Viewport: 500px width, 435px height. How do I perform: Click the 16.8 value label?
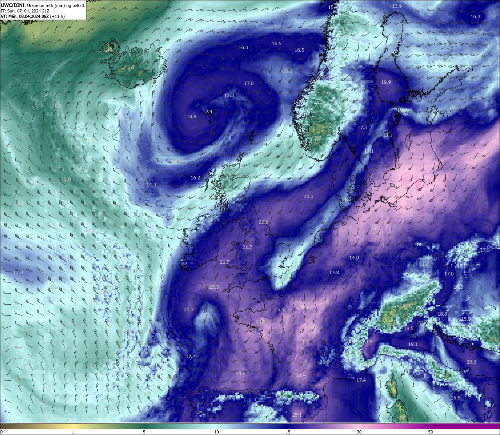tap(455, 398)
